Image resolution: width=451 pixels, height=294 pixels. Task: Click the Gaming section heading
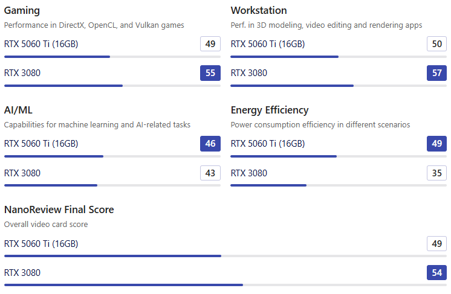pyautogui.click(x=22, y=11)
